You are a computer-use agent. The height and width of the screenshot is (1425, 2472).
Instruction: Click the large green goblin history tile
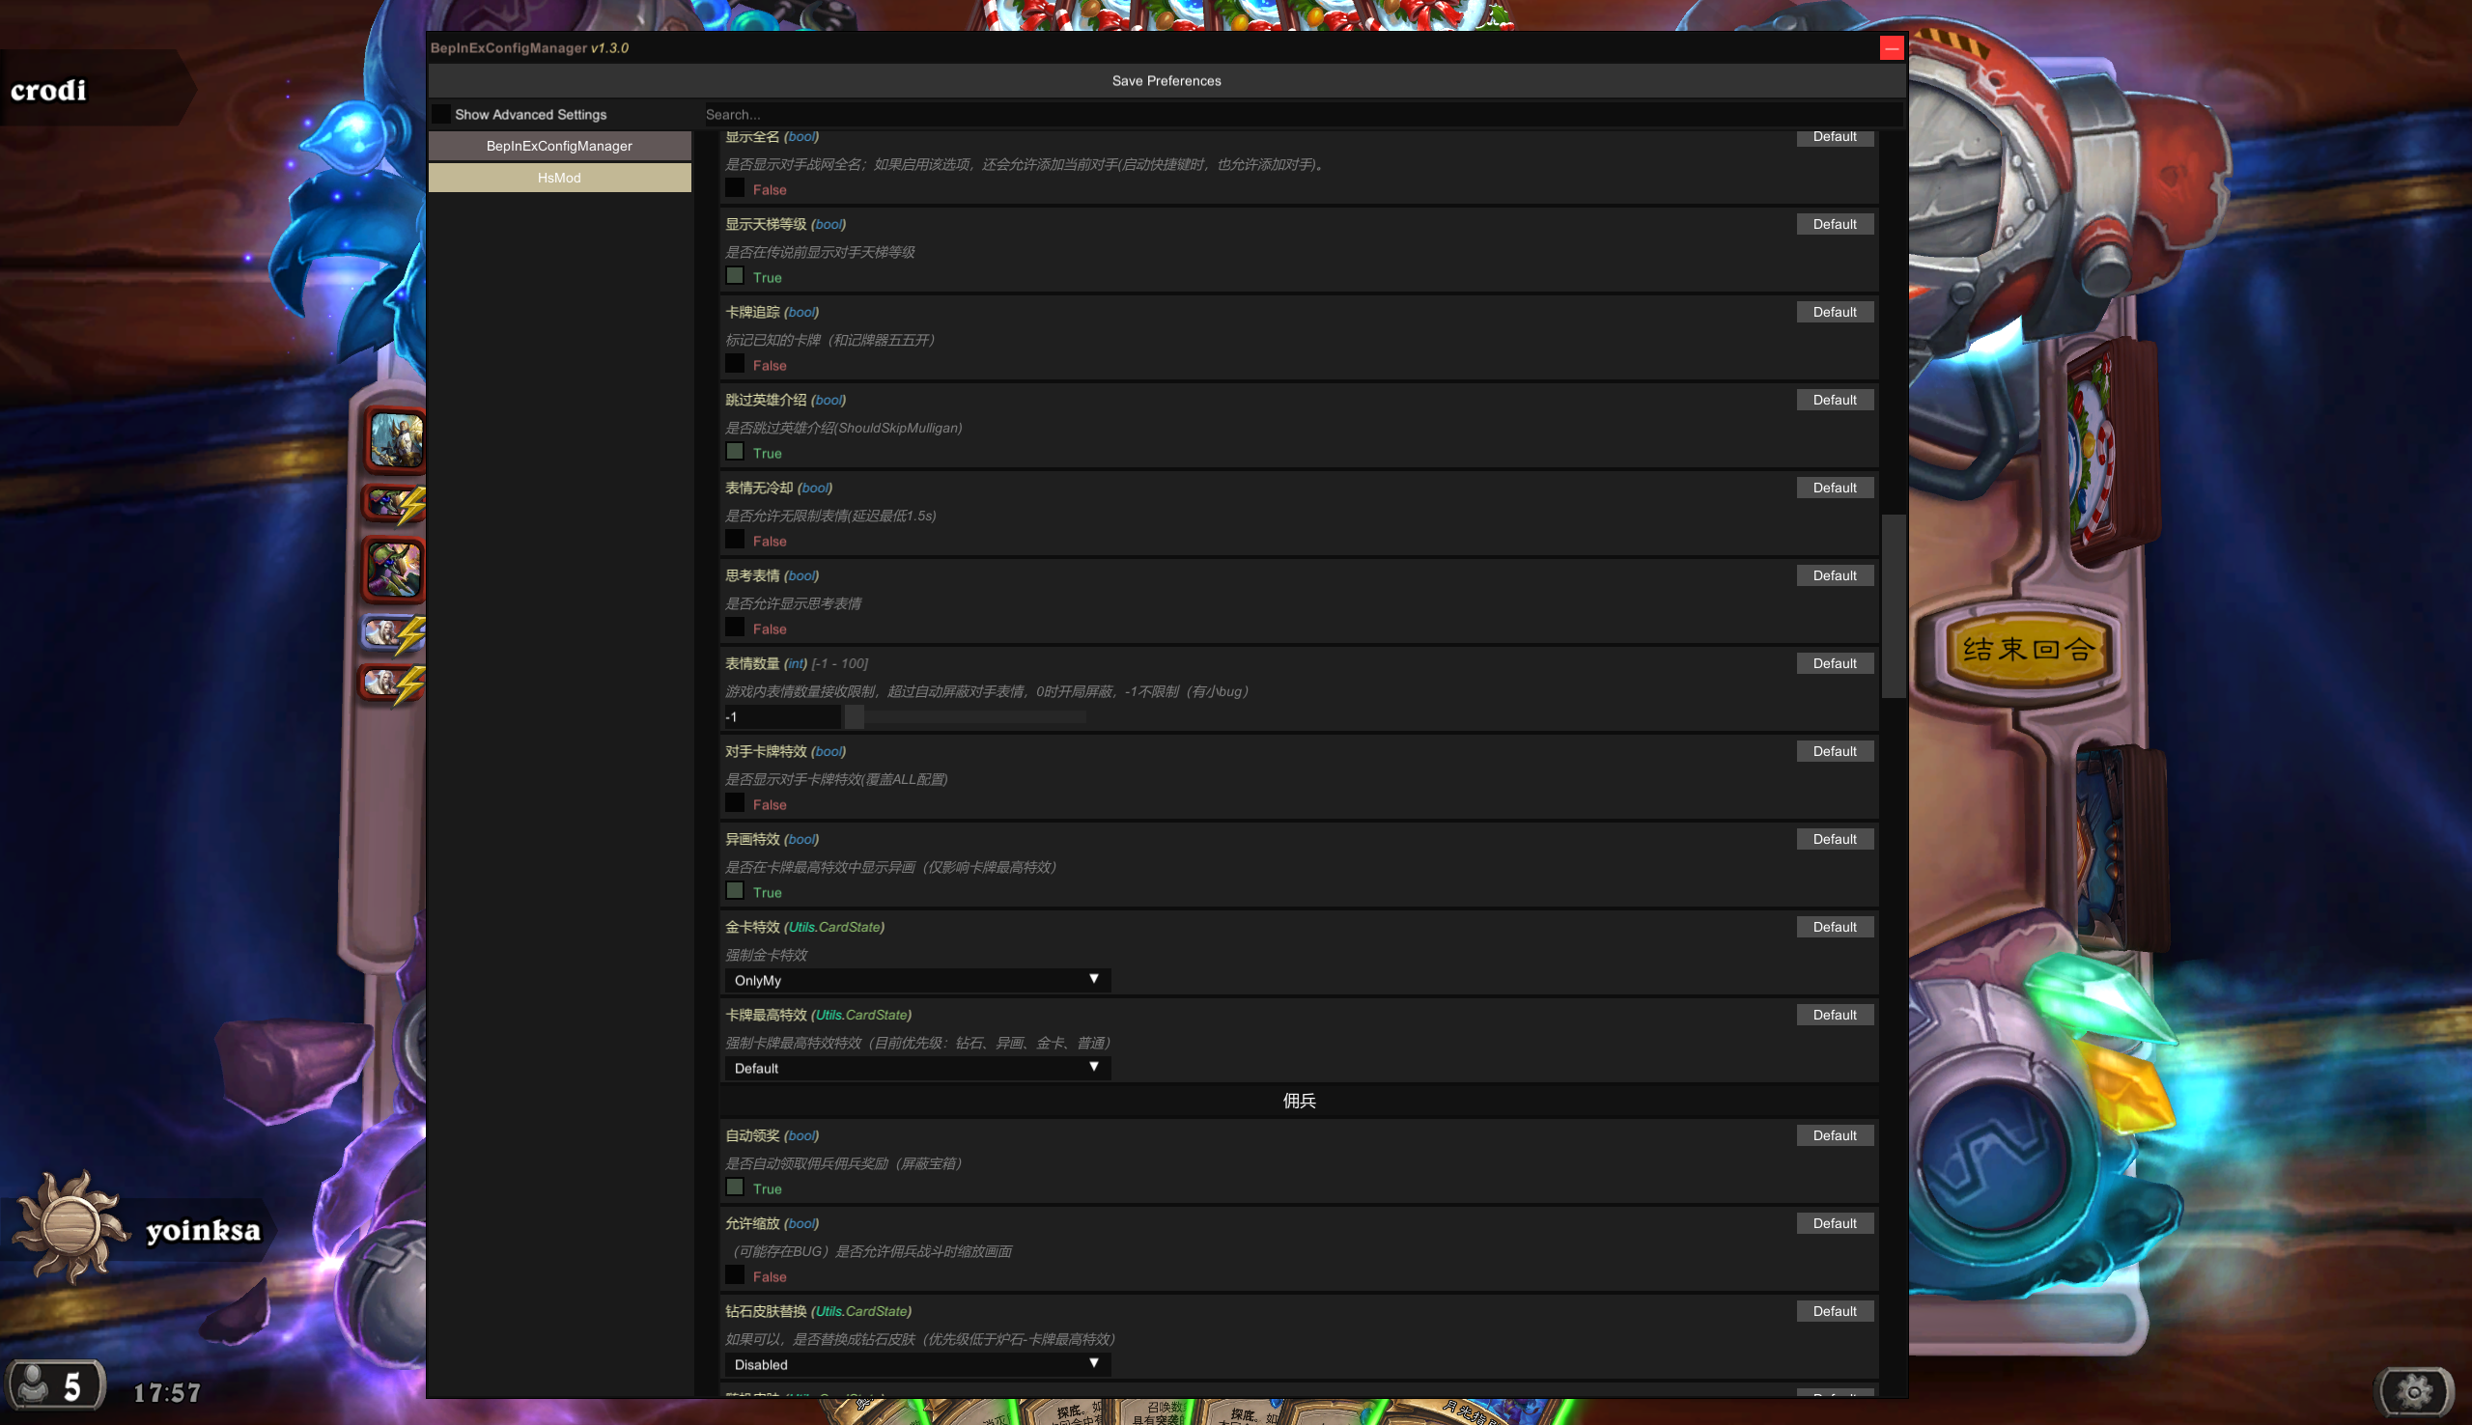click(394, 569)
